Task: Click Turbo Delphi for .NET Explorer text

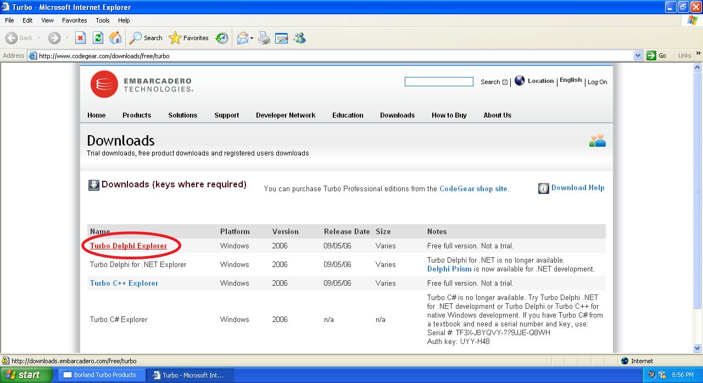Action: point(138,265)
